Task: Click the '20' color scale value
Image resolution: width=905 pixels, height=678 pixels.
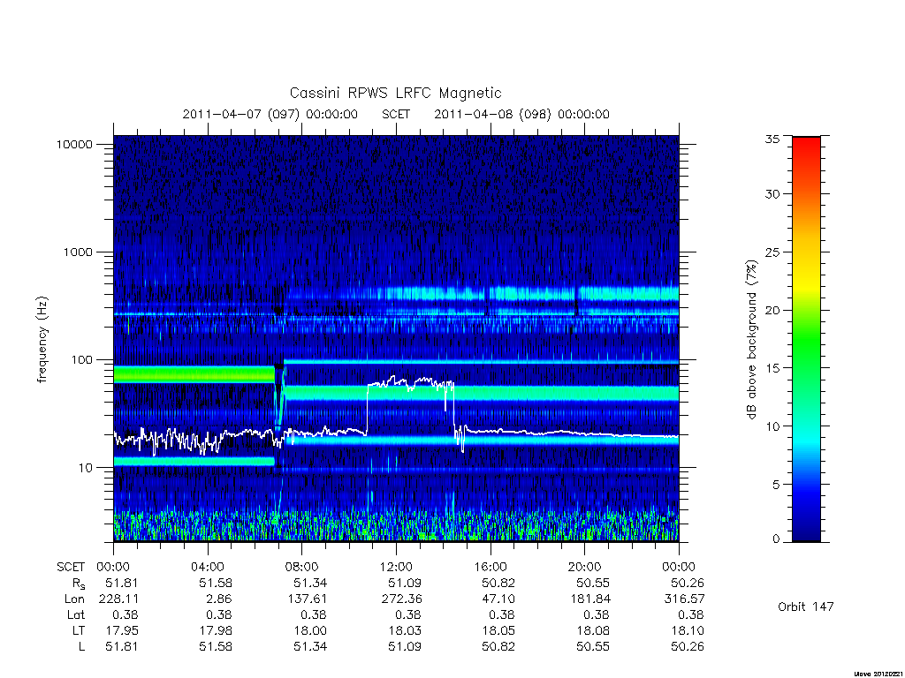Action: 772,310
